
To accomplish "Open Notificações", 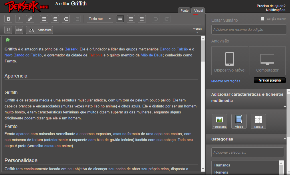I will (276, 10).
